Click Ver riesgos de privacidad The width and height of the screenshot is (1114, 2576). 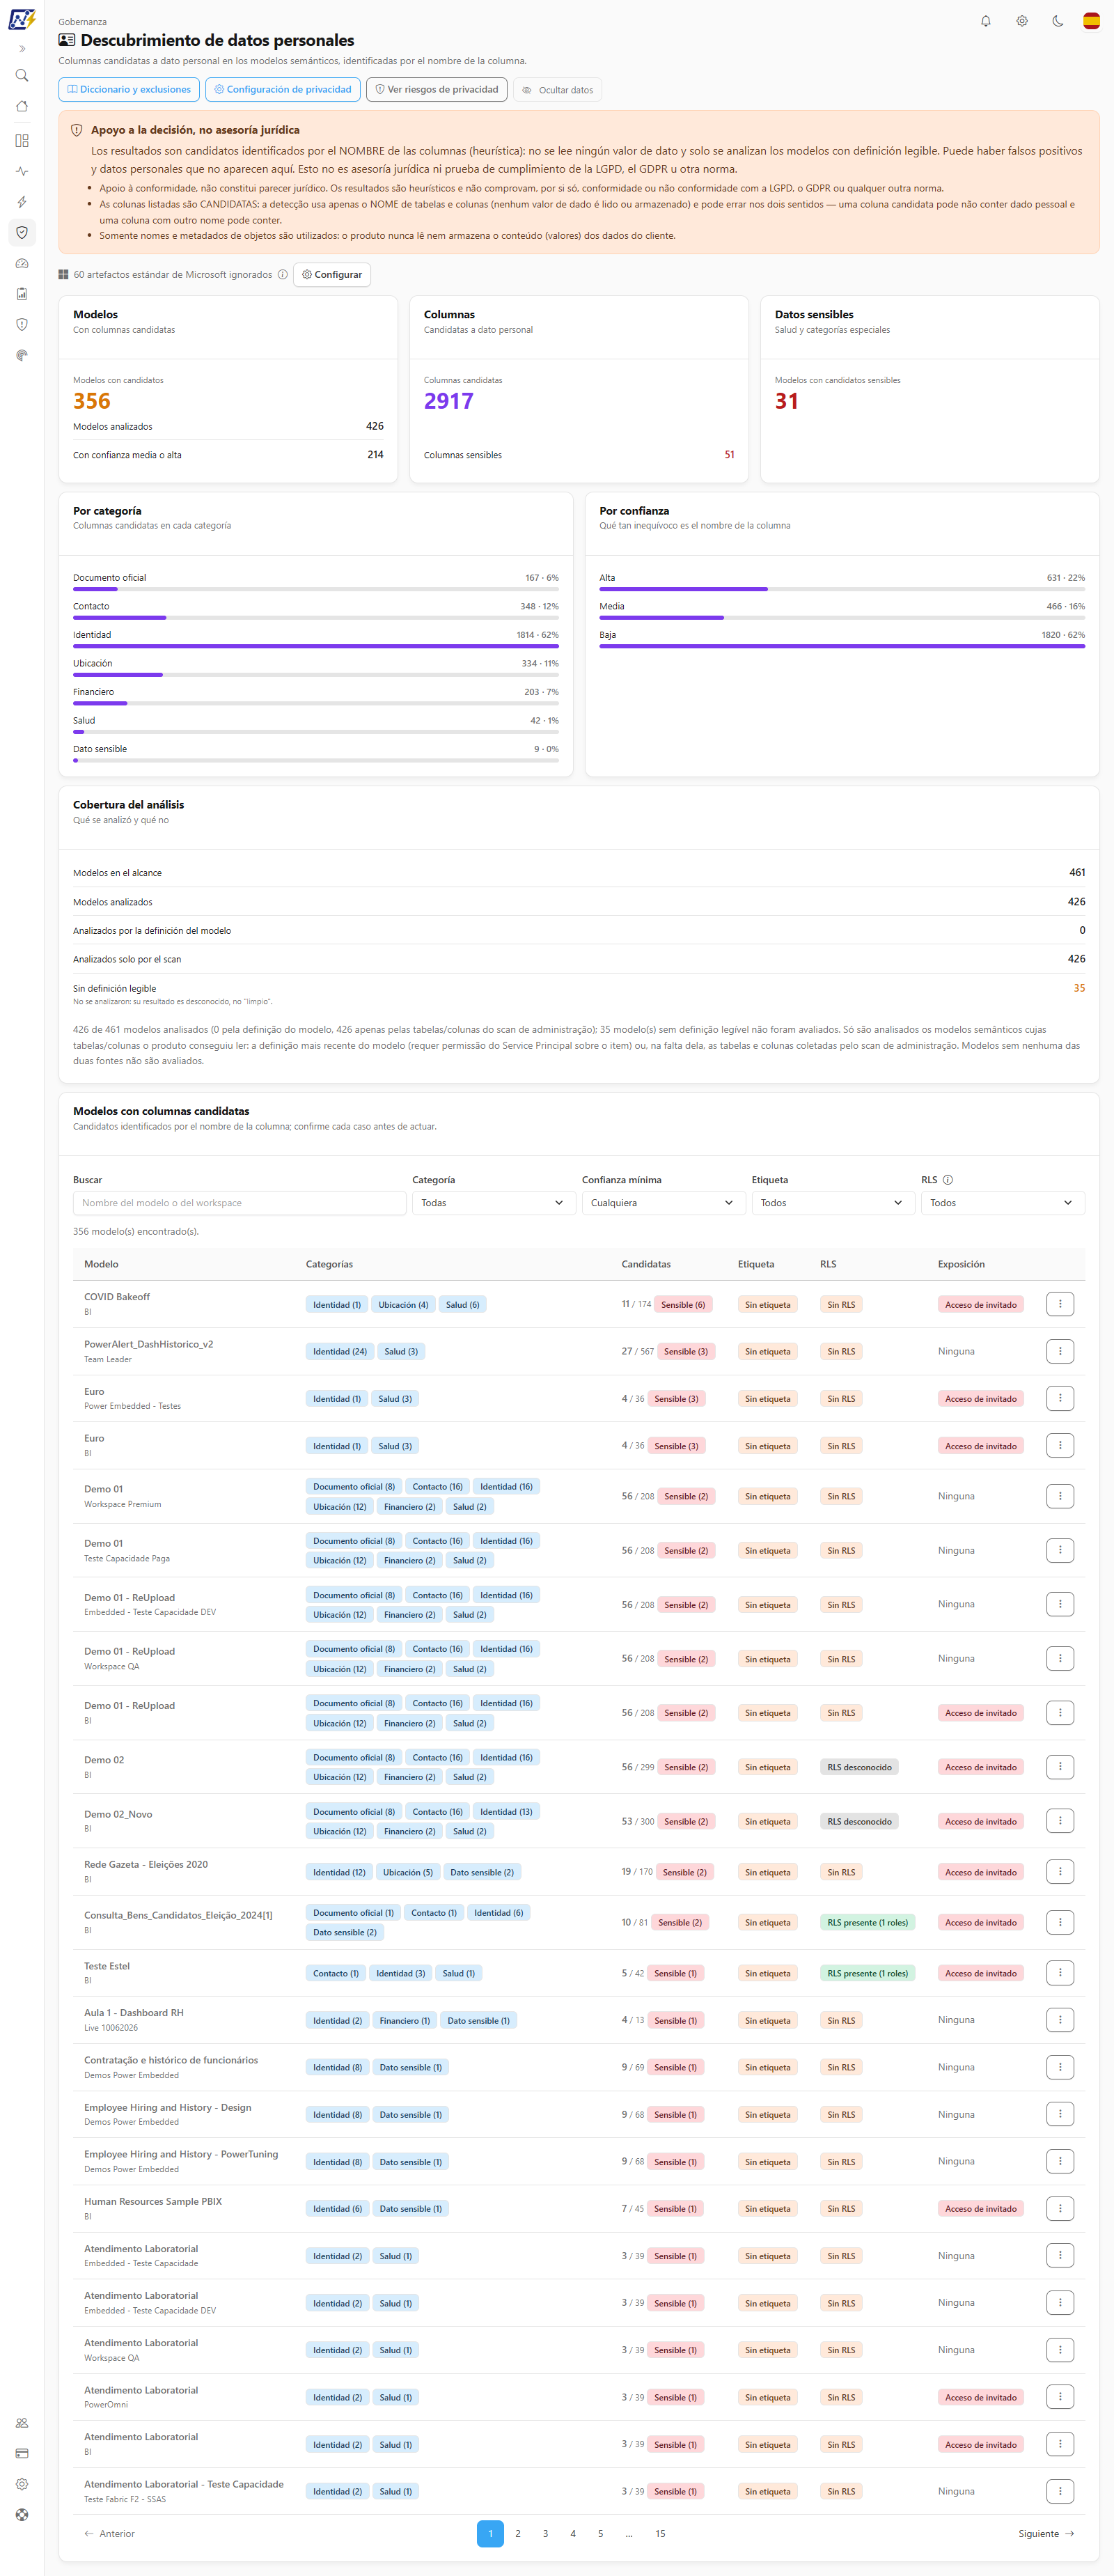pos(437,90)
